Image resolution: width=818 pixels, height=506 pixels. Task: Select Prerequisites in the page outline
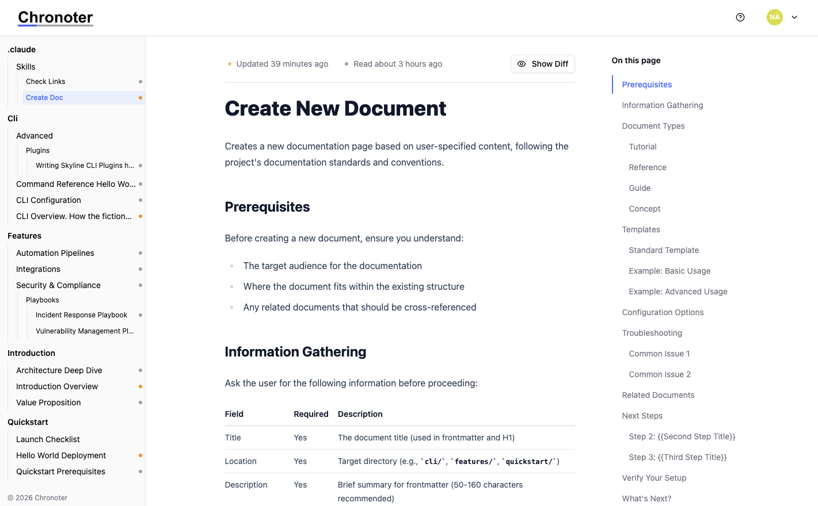tap(646, 85)
